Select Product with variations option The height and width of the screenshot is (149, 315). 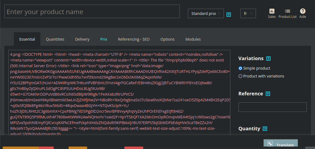point(240,76)
